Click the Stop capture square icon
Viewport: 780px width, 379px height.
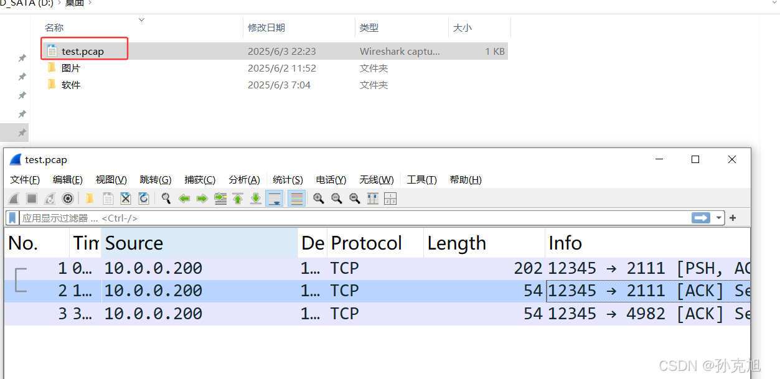(32, 199)
